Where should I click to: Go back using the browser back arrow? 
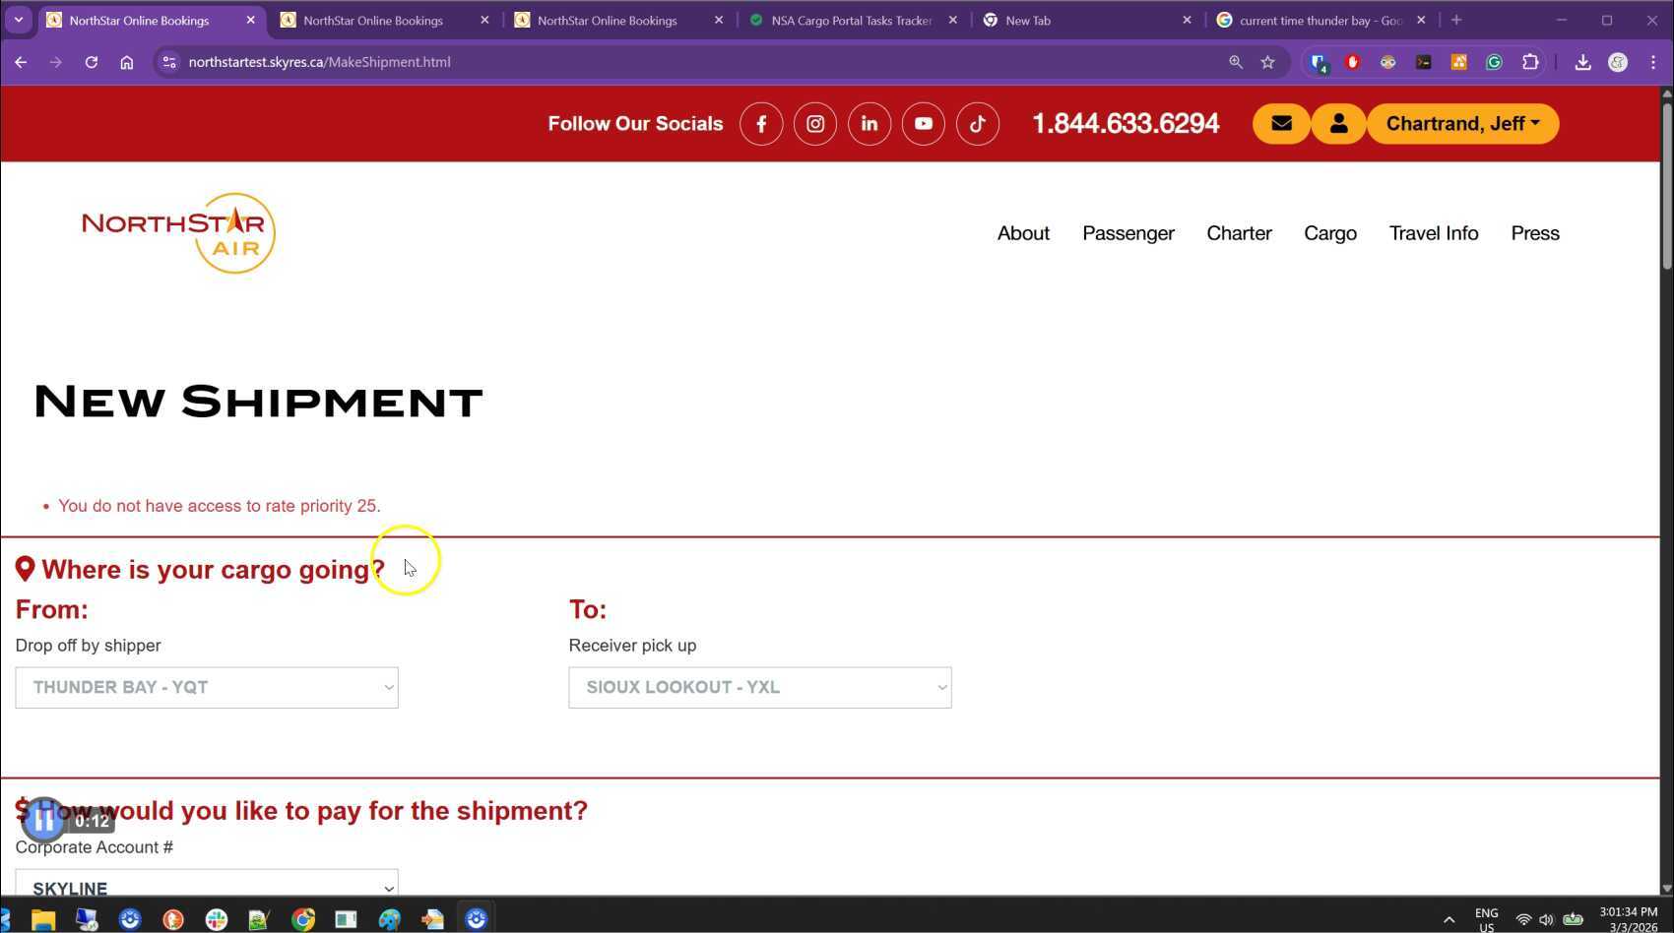21,62
